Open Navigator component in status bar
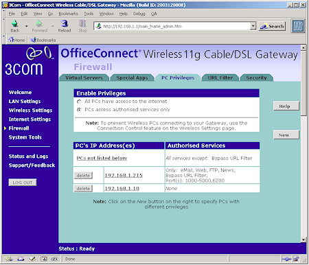Screen dimensions: 309x265 pos(9,259)
